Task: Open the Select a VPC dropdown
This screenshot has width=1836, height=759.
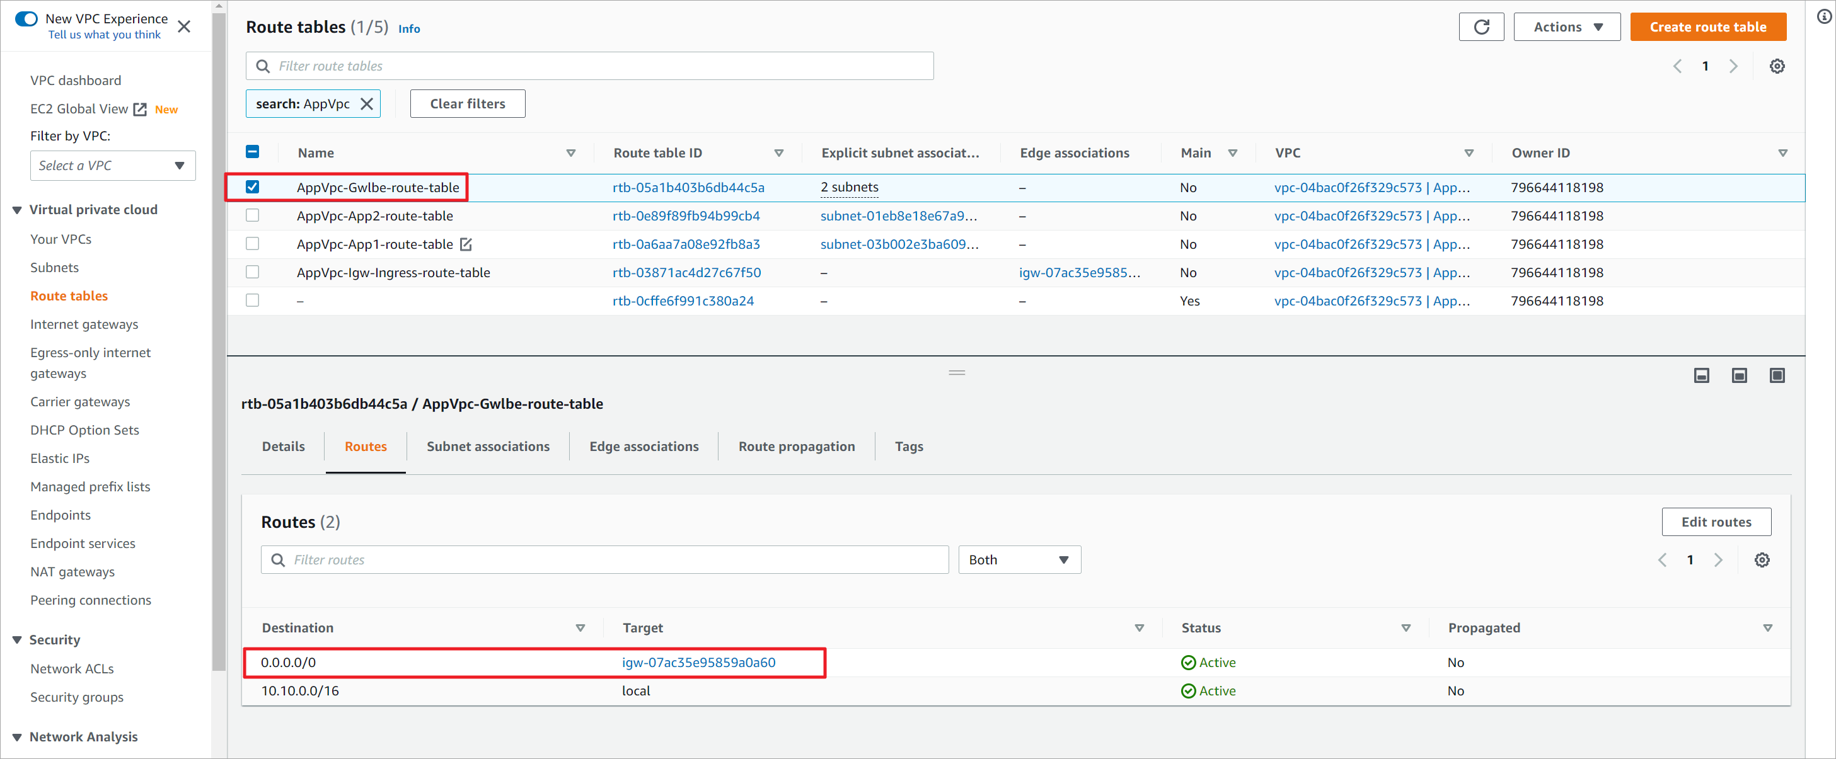Action: (113, 166)
